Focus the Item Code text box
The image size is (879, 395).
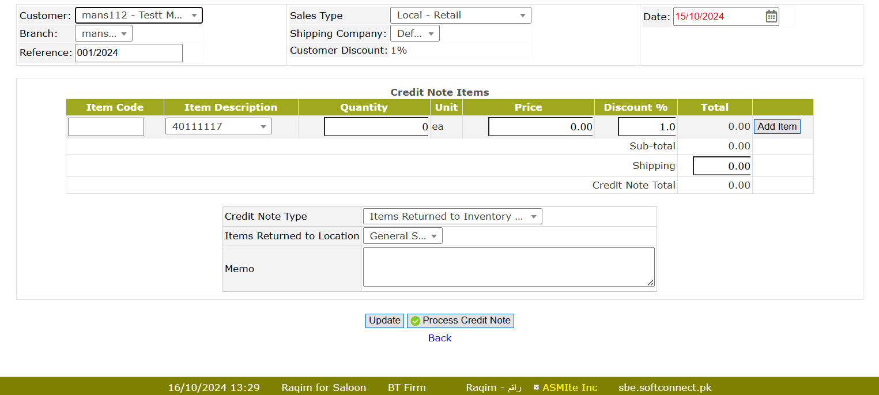coord(106,127)
